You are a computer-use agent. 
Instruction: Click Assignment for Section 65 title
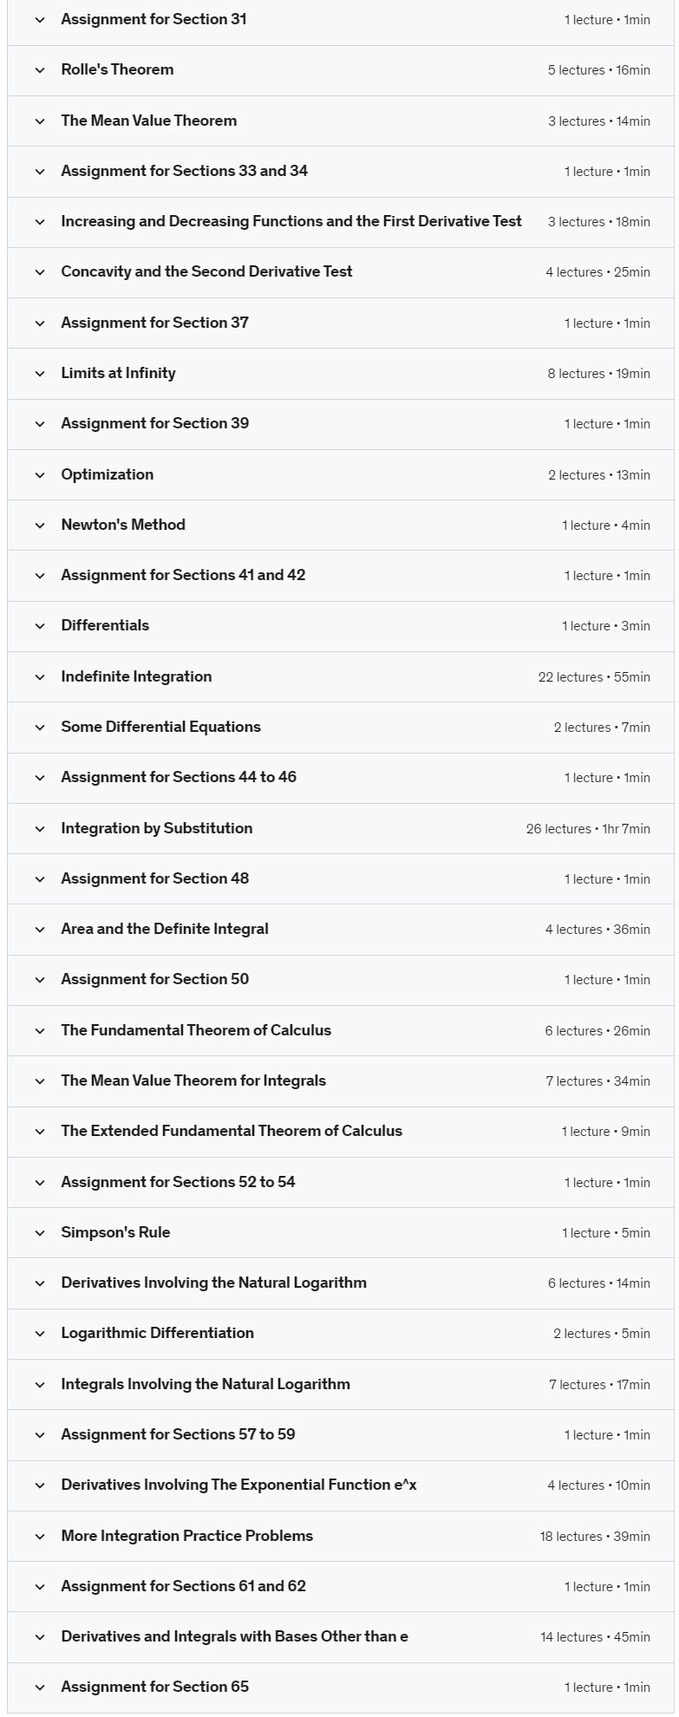(154, 1687)
